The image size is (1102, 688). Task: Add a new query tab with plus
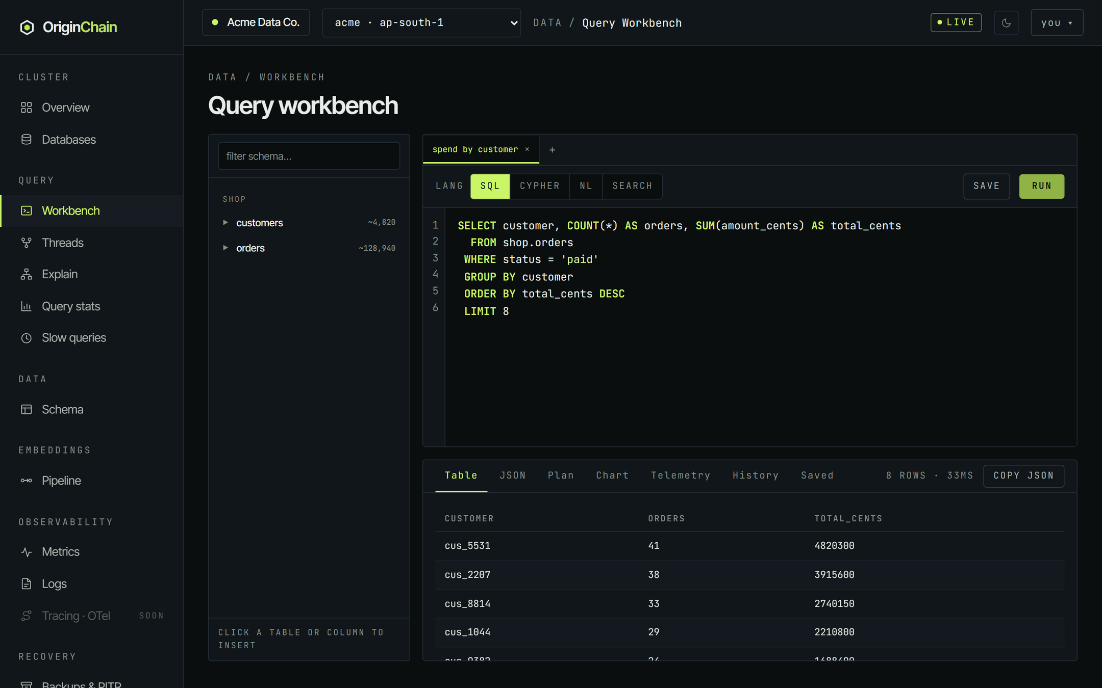click(552, 150)
